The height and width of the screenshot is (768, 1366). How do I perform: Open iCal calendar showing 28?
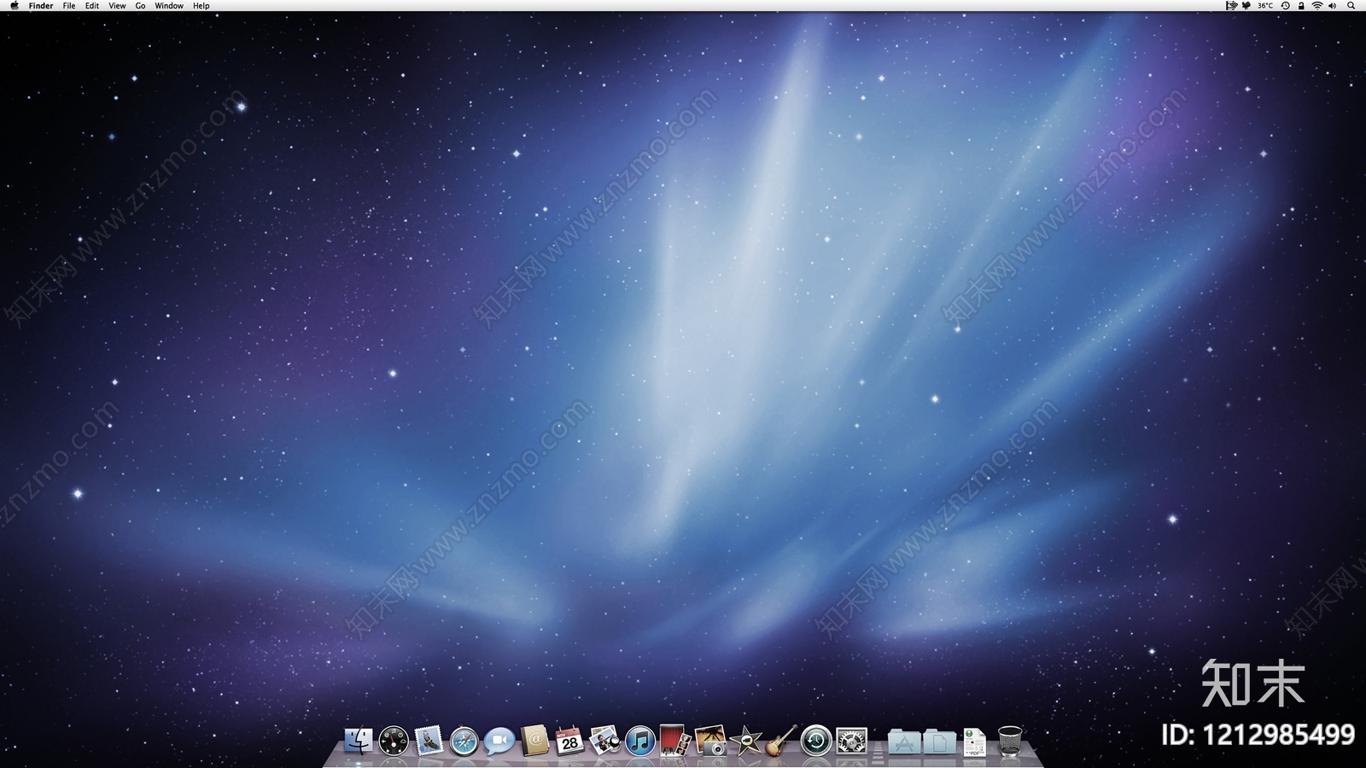coord(569,741)
